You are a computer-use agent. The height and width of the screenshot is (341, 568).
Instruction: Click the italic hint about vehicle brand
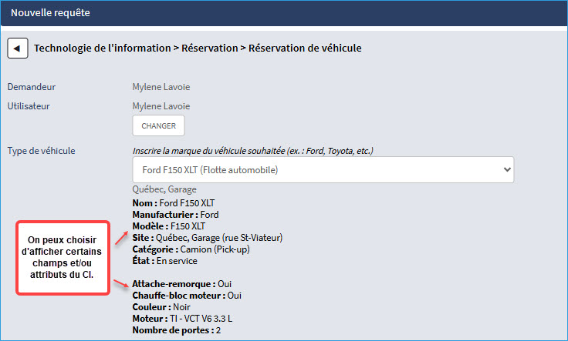259,150
